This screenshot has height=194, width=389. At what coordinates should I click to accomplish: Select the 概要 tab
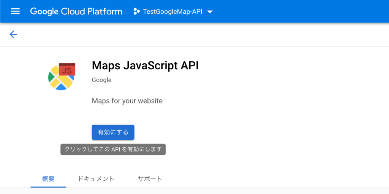coord(48,179)
